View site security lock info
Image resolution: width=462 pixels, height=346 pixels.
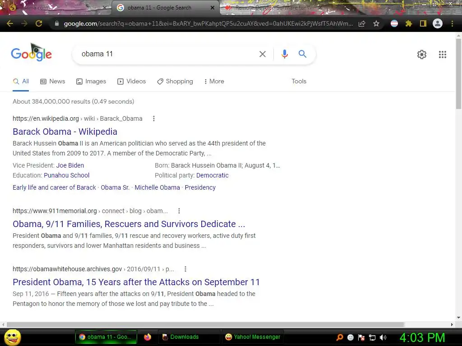pyautogui.click(x=57, y=23)
